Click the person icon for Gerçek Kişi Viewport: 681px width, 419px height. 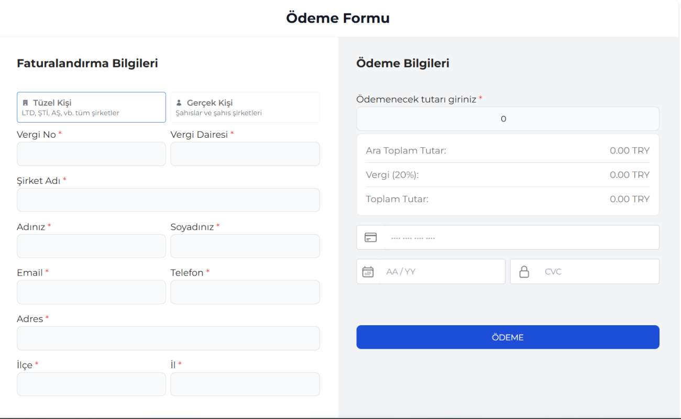click(179, 103)
